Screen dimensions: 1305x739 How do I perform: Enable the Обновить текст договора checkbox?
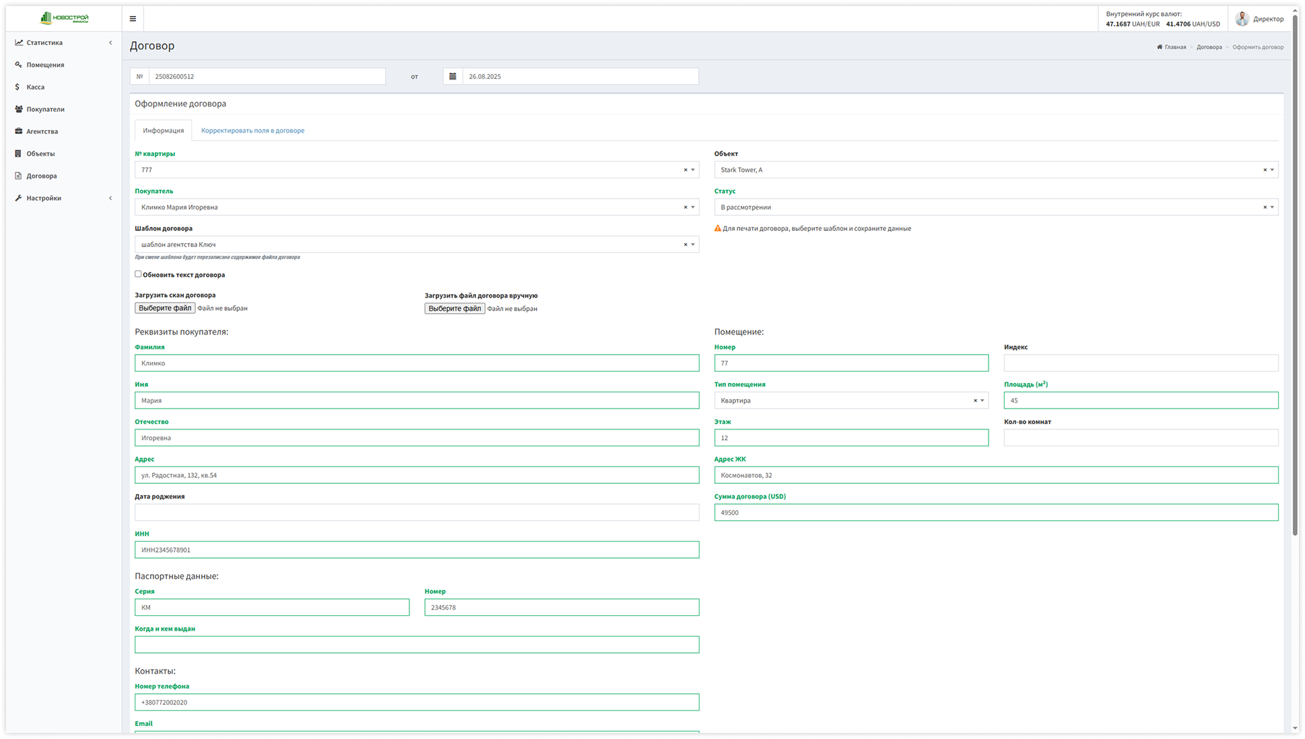pos(138,274)
